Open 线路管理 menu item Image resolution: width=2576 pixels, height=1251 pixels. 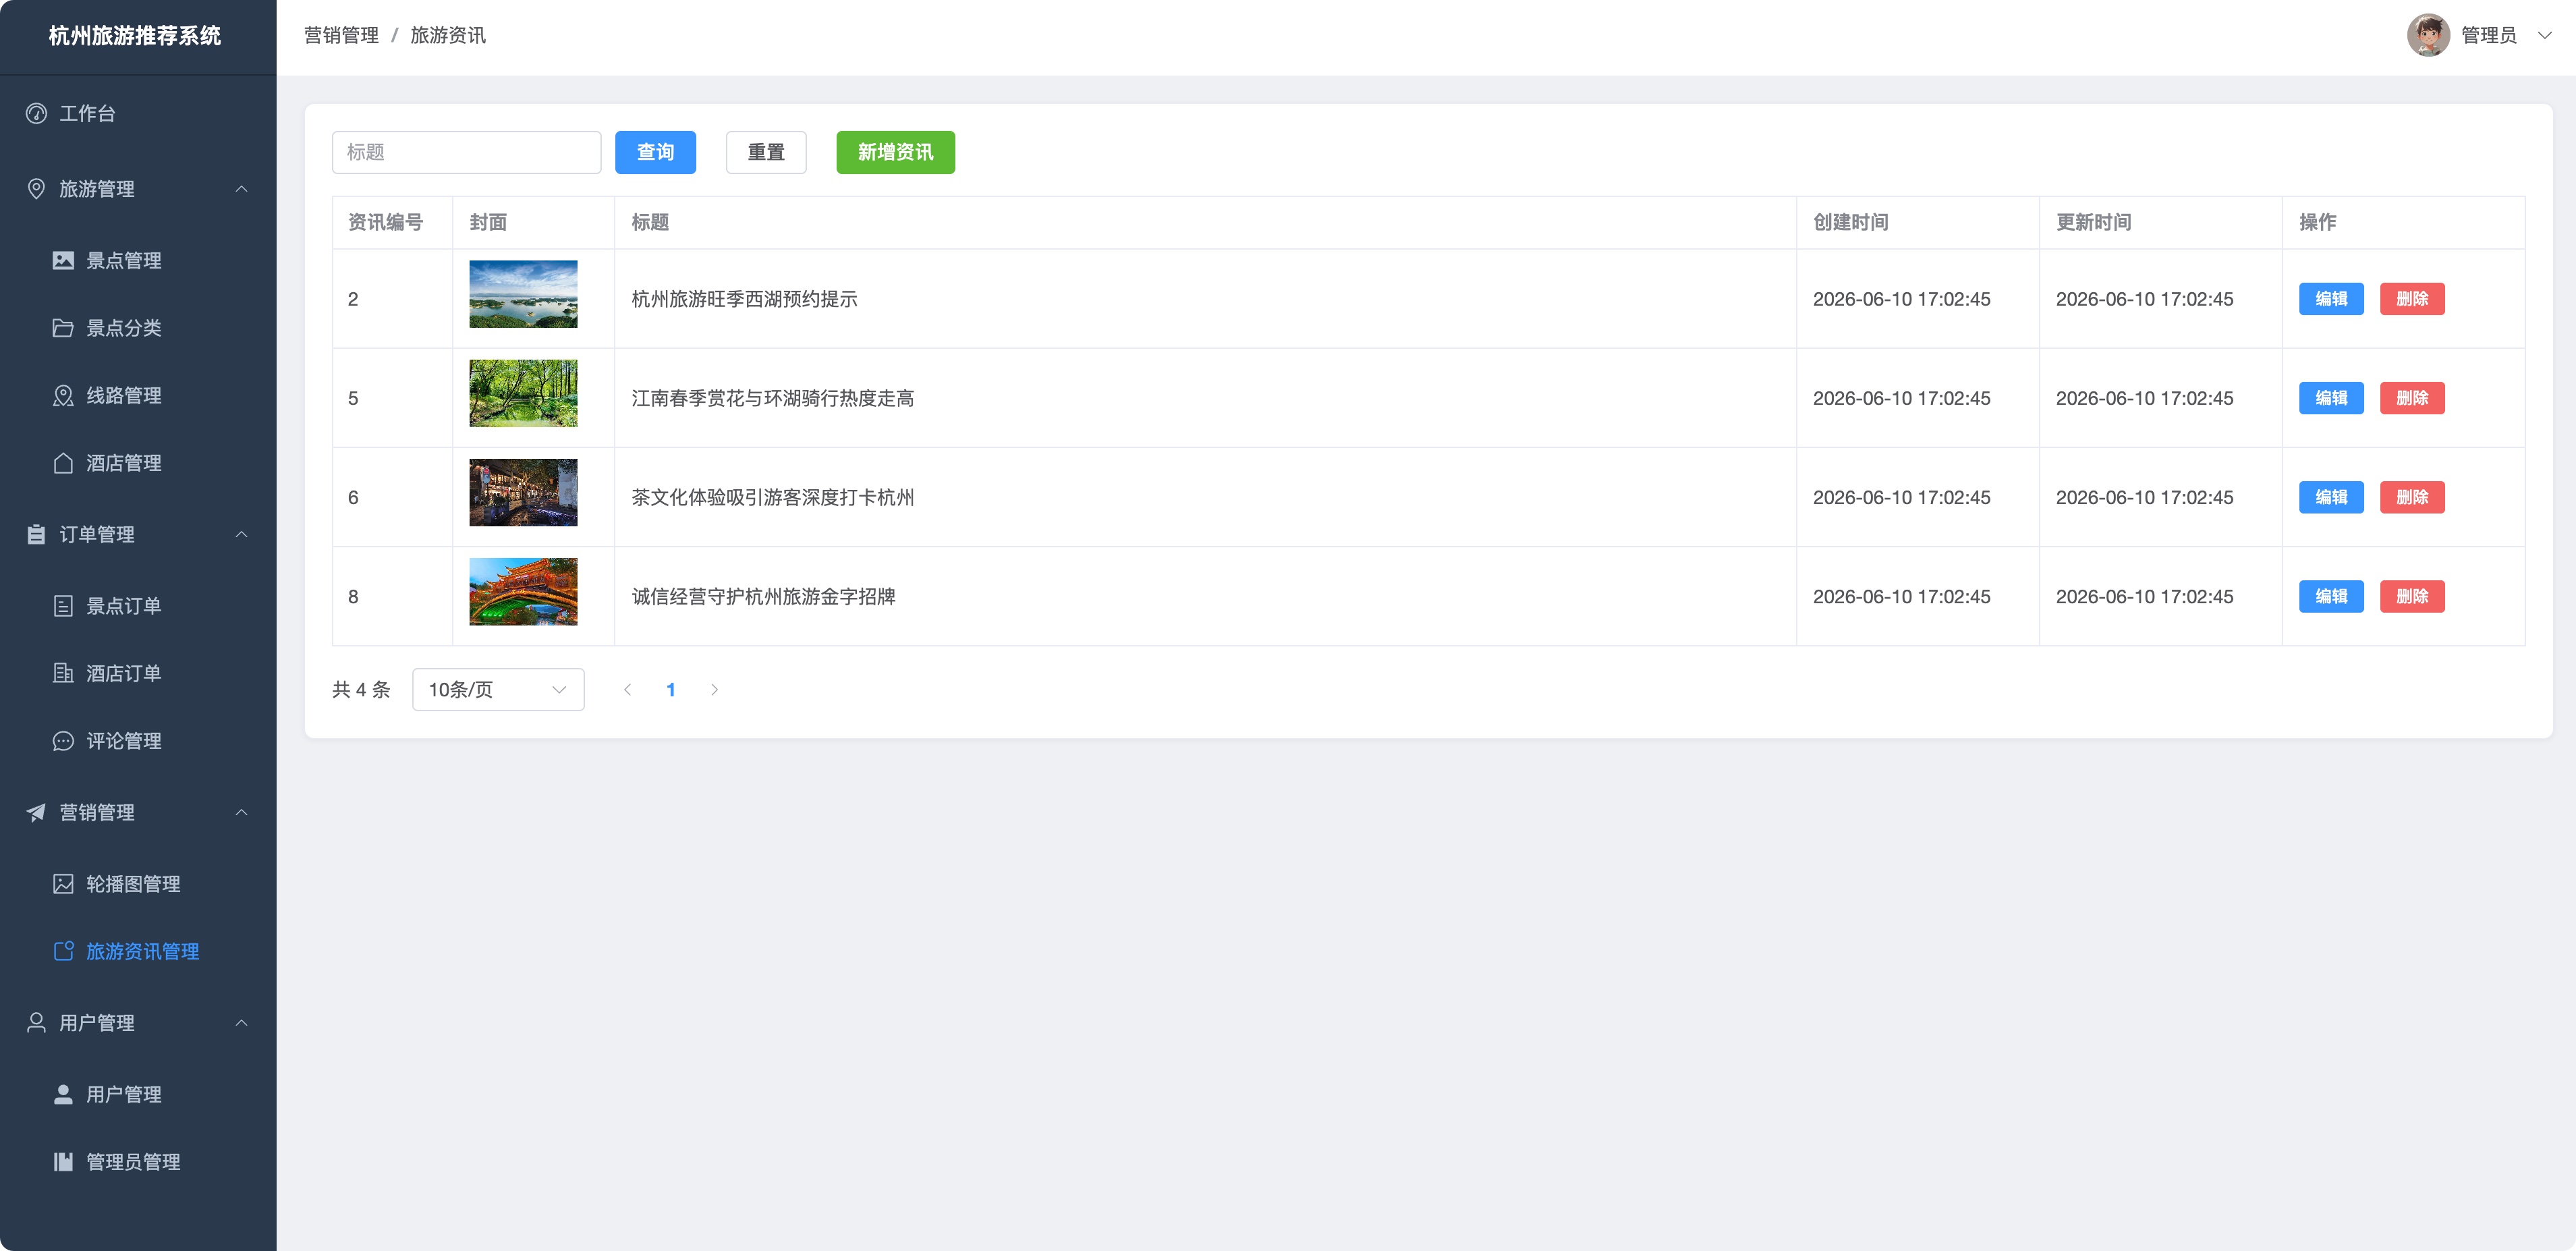[x=138, y=395]
